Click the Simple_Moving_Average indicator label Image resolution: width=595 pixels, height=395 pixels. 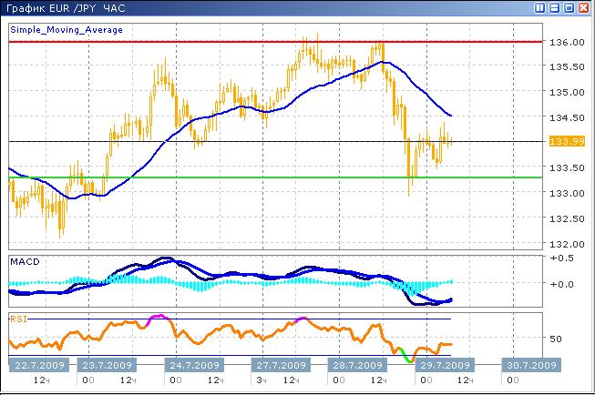pos(67,30)
